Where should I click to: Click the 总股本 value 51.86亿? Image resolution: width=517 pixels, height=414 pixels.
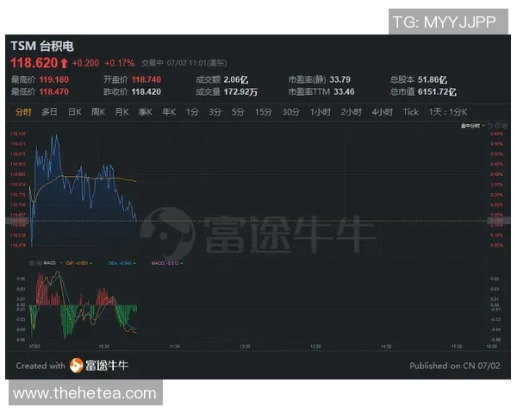tap(433, 79)
